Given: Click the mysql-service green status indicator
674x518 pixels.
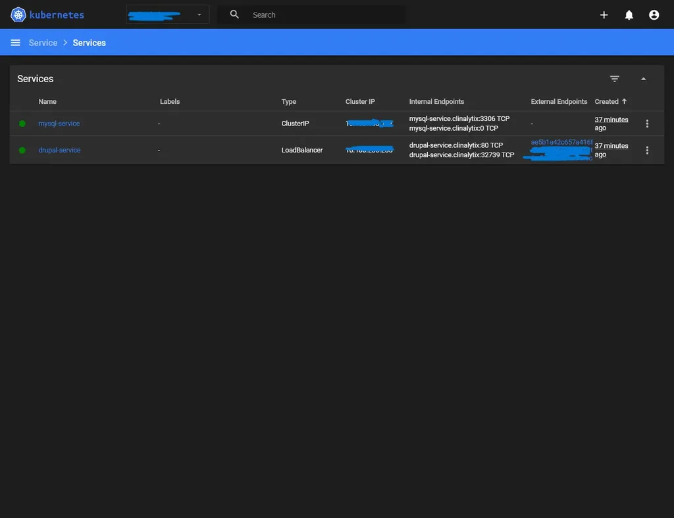Looking at the screenshot, I should coord(22,124).
